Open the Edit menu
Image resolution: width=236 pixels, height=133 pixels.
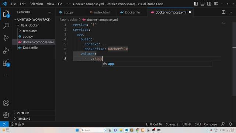[x=23, y=4]
